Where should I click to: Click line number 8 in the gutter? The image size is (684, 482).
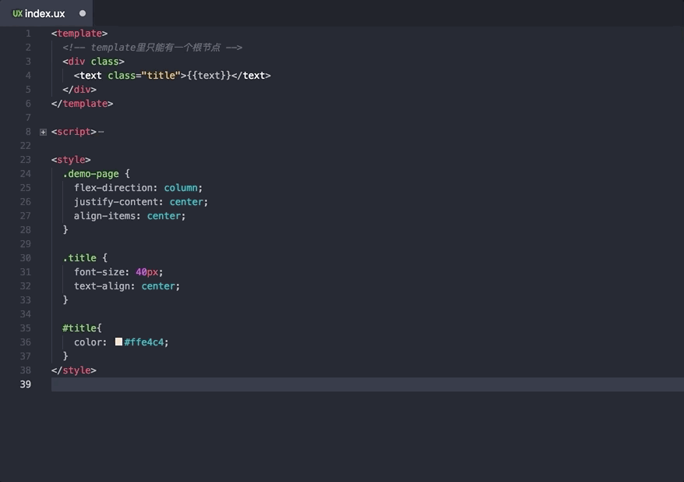(28, 131)
